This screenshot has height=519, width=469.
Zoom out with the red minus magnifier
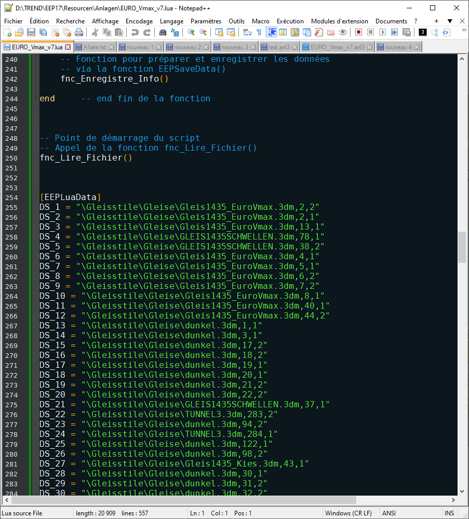(x=203, y=32)
